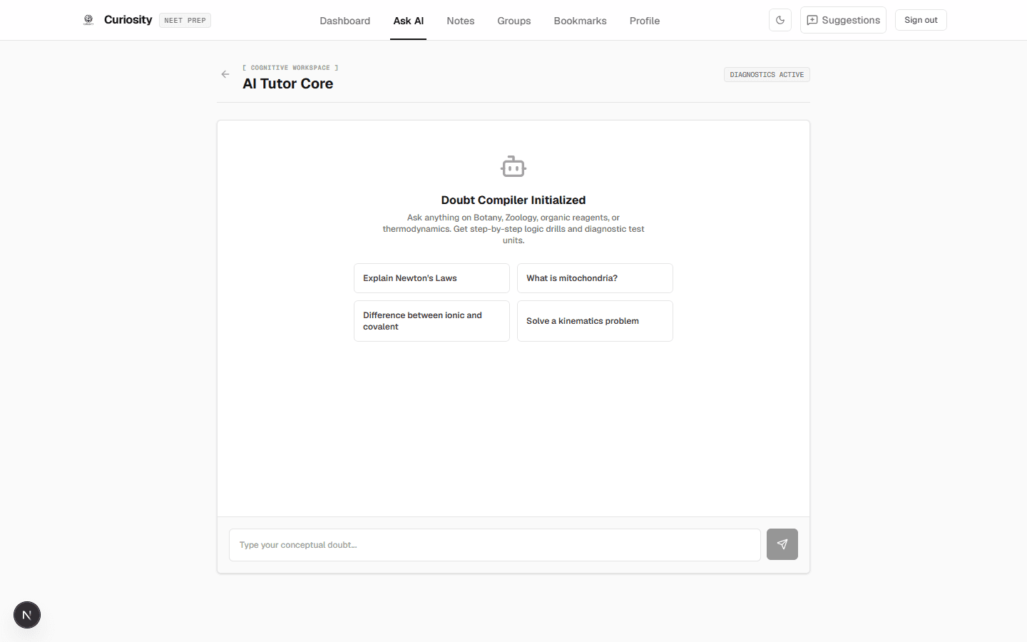Pick the Solve a kinematics problem prompt
This screenshot has height=642, width=1027.
point(595,321)
